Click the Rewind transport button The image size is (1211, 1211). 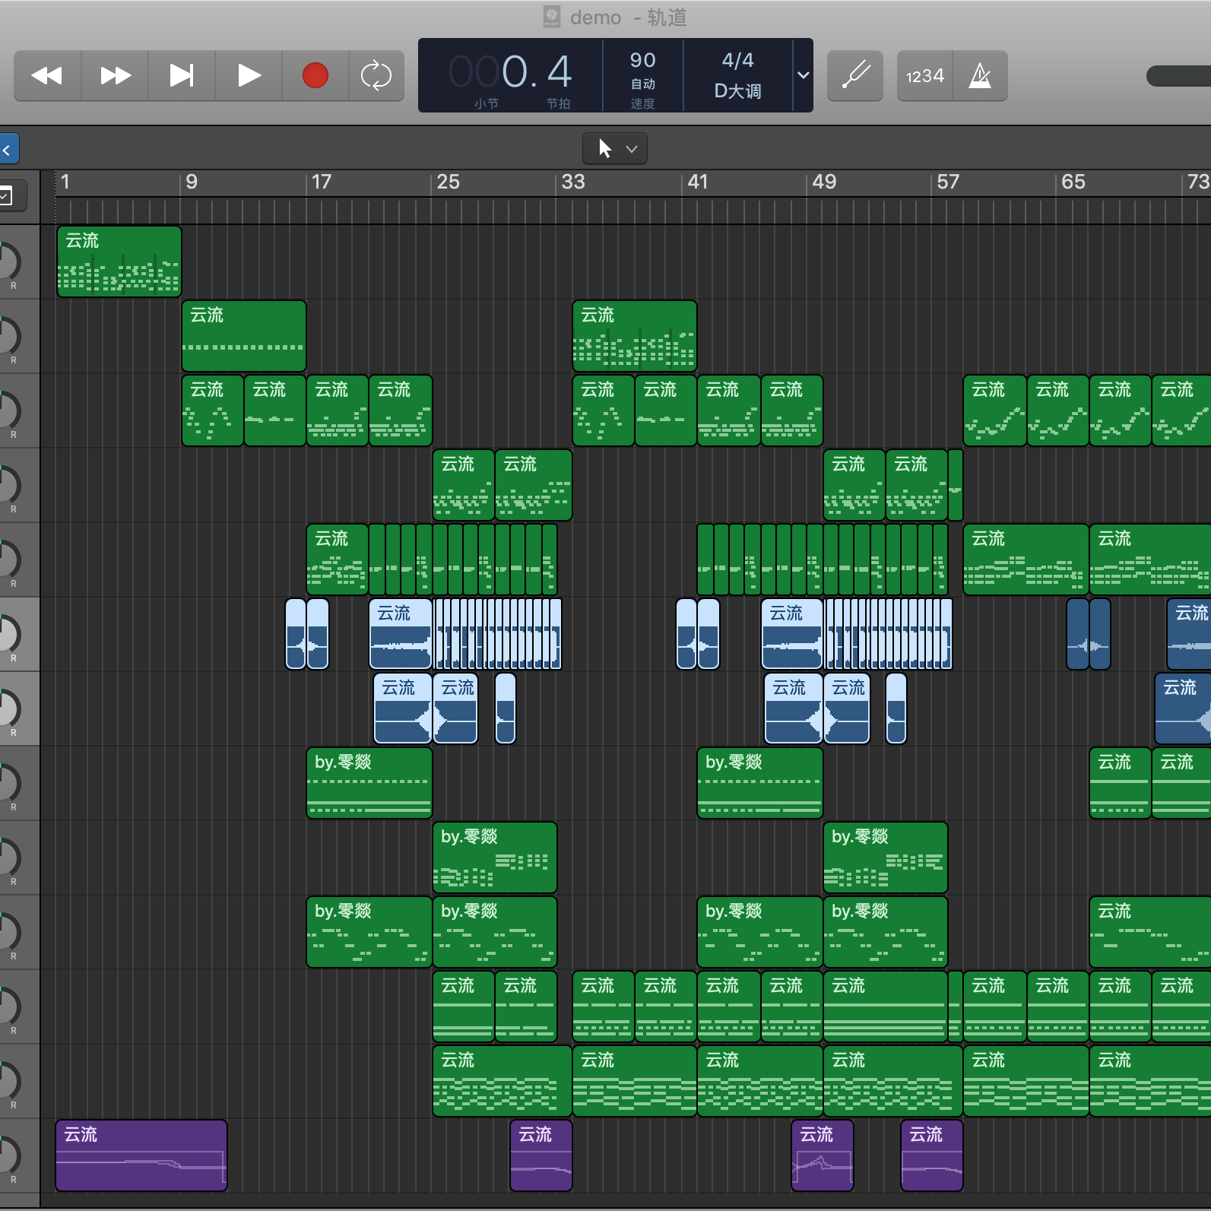[x=47, y=76]
